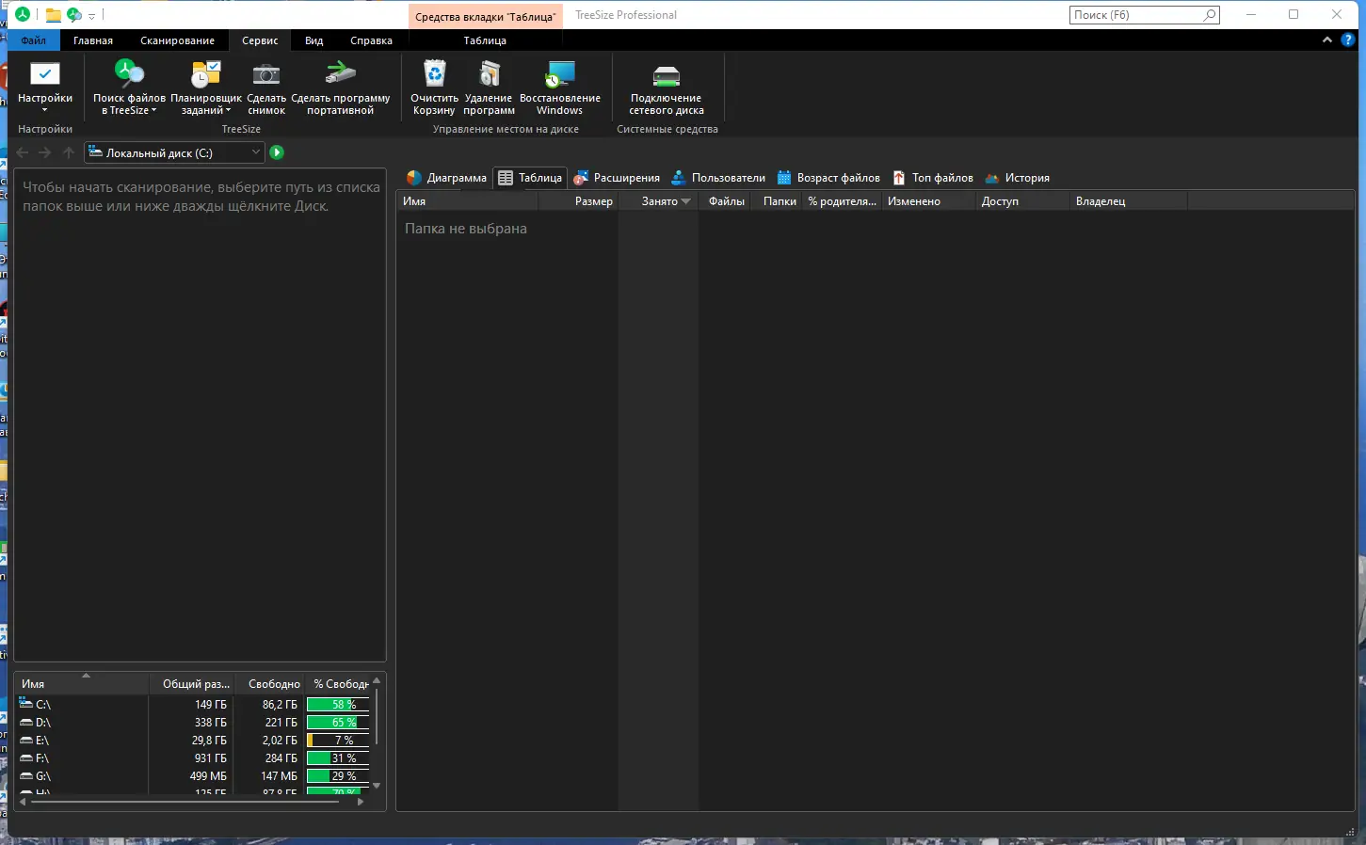Screen dimensions: 1366x845
Task: Open the Справка ribbon tab
Action: 371,40
